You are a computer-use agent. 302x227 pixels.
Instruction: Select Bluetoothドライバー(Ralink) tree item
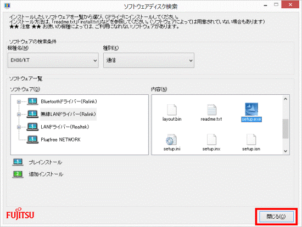[69, 101]
